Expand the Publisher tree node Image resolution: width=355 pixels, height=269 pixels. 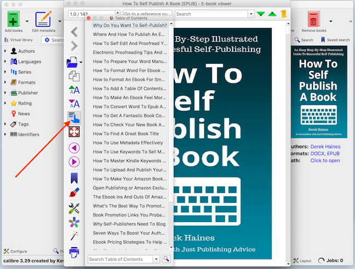pos(5,93)
